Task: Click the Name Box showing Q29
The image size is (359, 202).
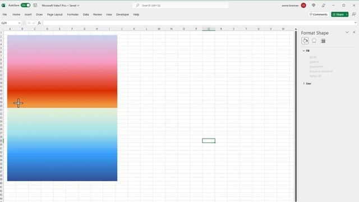Action: 9,23
